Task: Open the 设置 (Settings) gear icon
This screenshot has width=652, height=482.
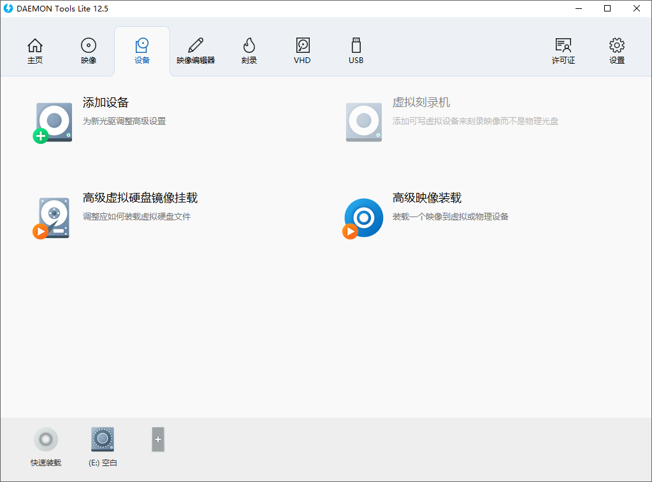Action: coord(616,50)
